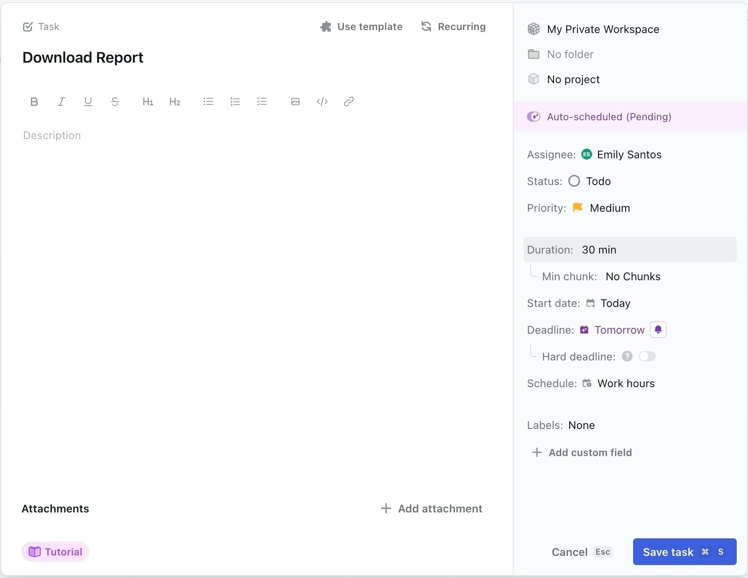This screenshot has width=748, height=578.
Task: Insert hyperlink in description
Action: pyautogui.click(x=349, y=101)
